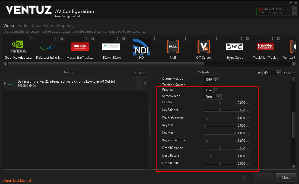Expand the Deltacast input stream entry
This screenshot has height=184, width=299.
click(x=5, y=83)
